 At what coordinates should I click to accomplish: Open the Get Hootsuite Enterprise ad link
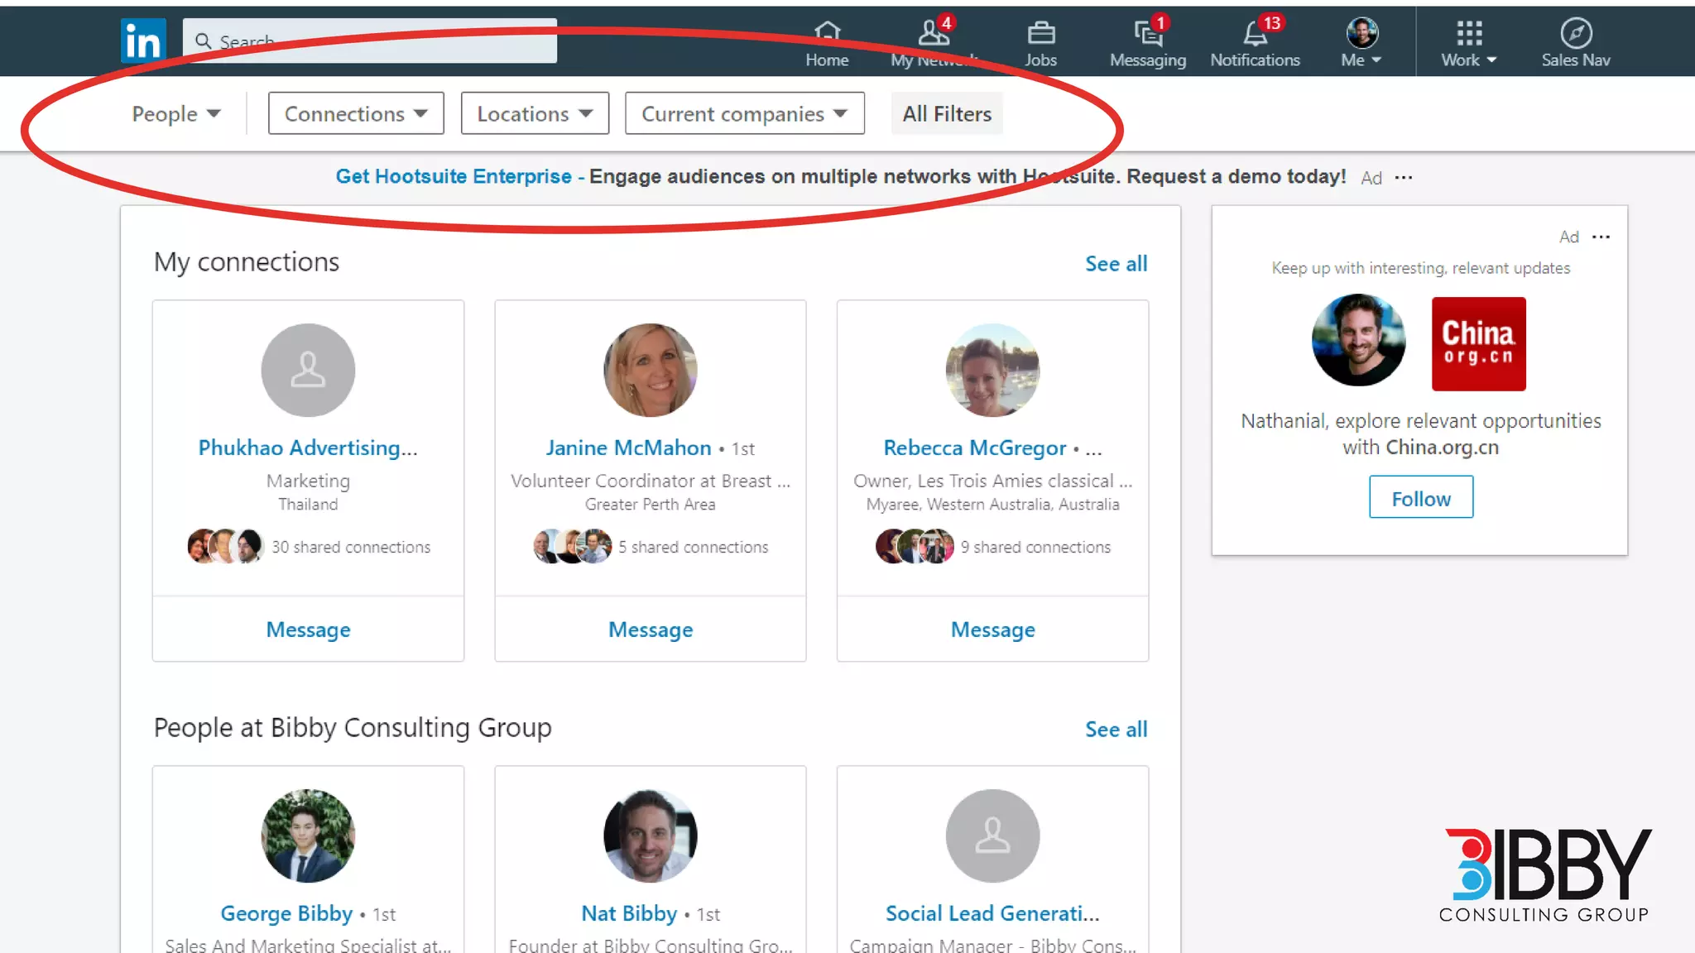pos(454,176)
